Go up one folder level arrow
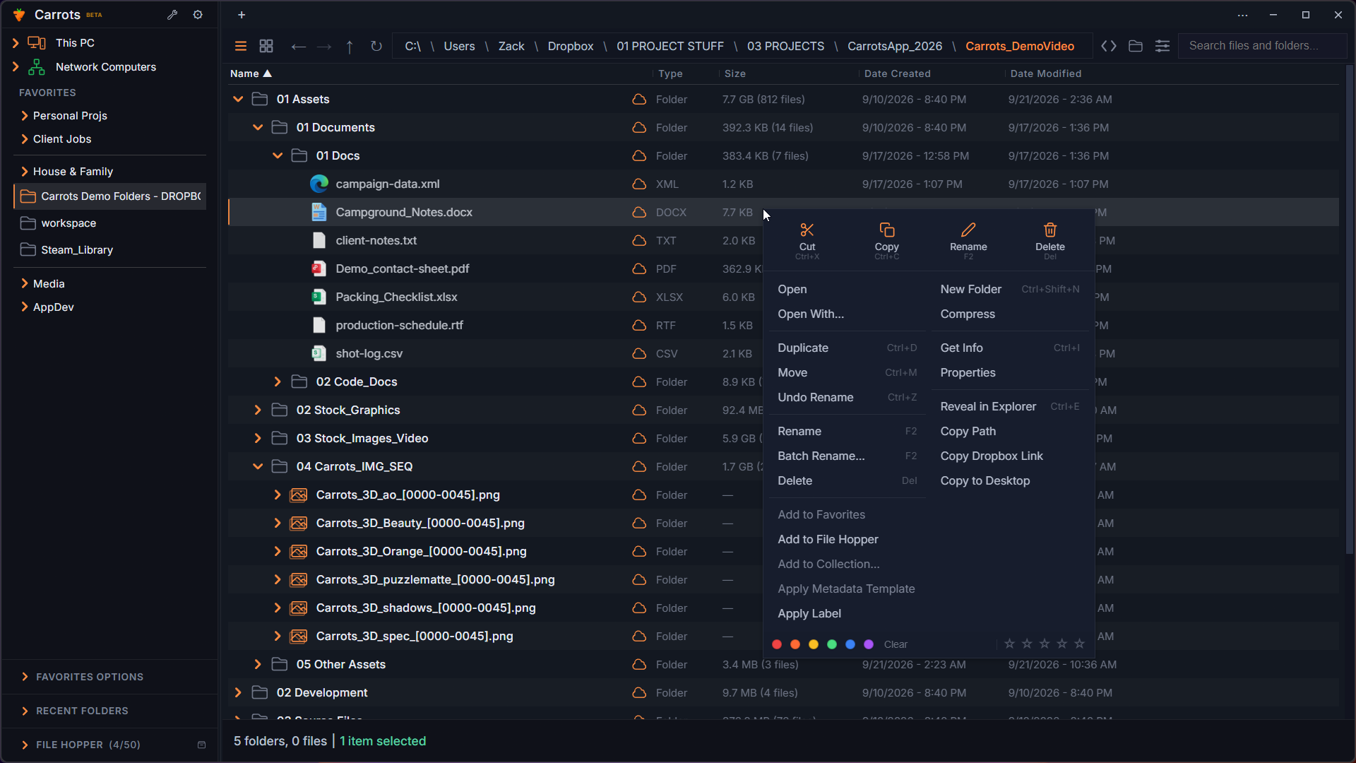This screenshot has width=1356, height=763. click(350, 47)
